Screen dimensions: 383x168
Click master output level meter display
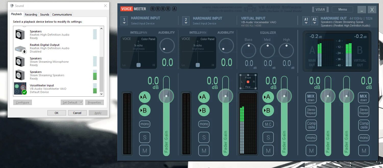pos(337,51)
